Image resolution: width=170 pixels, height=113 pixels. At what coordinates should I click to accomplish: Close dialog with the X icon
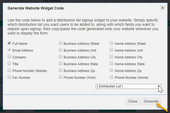[163, 8]
